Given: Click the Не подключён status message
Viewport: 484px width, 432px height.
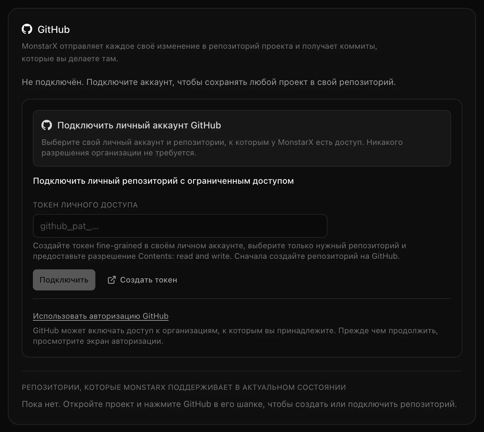Looking at the screenshot, I should tap(209, 82).
